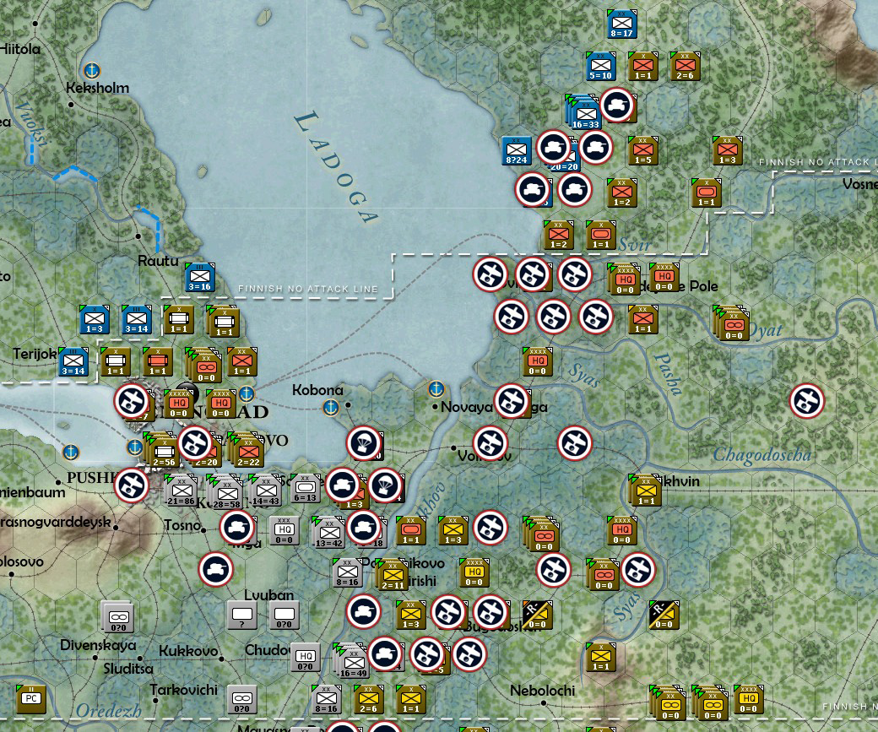The width and height of the screenshot is (878, 732).
Task: Select the yellow XXXX HQ near Kirishi
Action: (474, 573)
